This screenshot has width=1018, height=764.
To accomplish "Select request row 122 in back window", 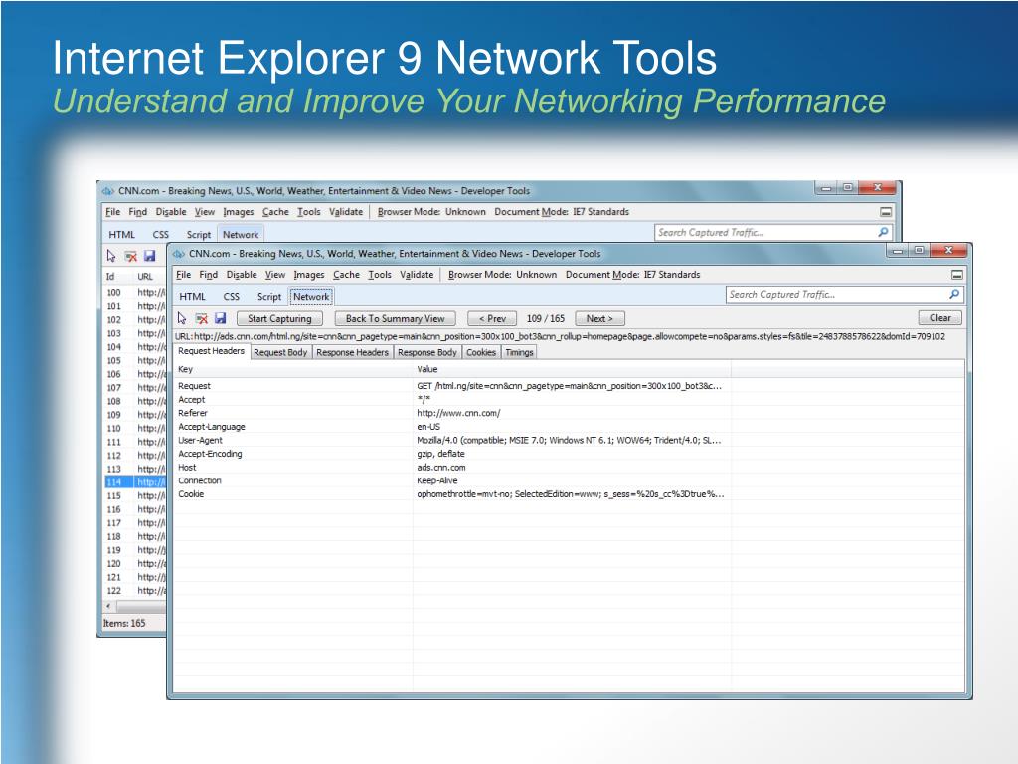I will (x=135, y=591).
